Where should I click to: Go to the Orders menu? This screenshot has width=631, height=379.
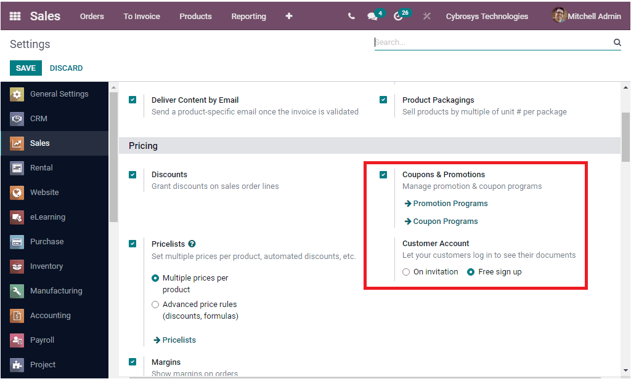coord(92,17)
